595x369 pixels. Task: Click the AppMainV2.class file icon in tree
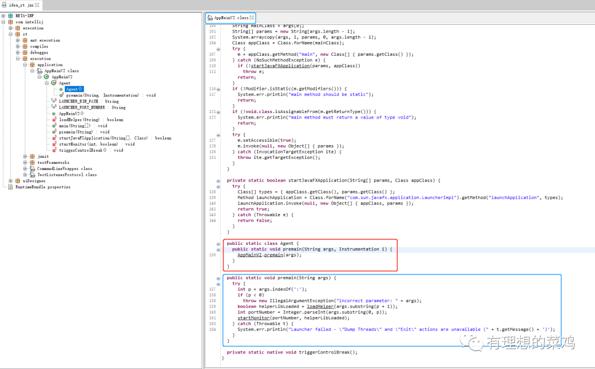39,71
